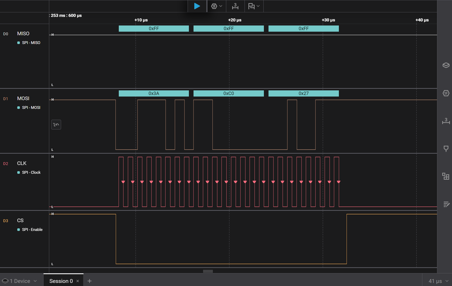452x286 pixels.
Task: Add a timing measurement from the top toolbar
Action: 235,6
